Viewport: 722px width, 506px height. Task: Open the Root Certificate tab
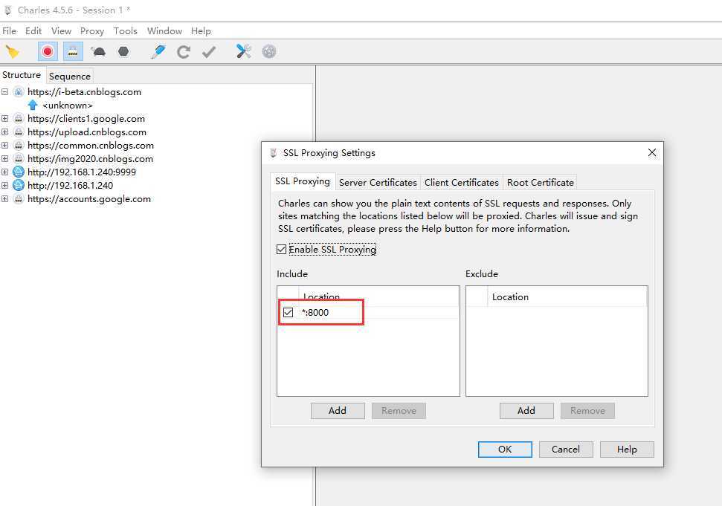(541, 183)
